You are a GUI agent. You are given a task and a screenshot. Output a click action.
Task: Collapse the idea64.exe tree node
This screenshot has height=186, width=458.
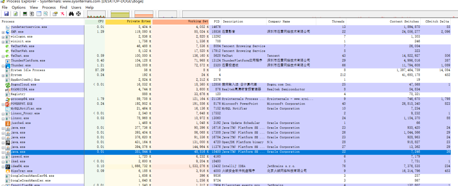pyautogui.click(x=3, y=167)
